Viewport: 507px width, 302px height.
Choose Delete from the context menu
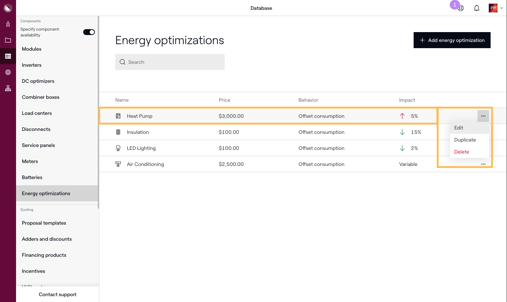tap(462, 152)
